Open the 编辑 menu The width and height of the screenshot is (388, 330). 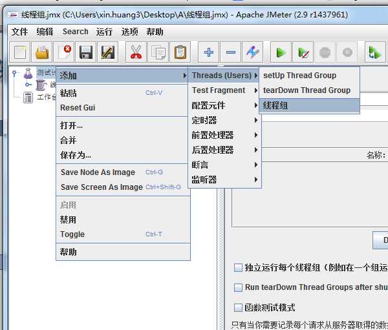(45, 32)
